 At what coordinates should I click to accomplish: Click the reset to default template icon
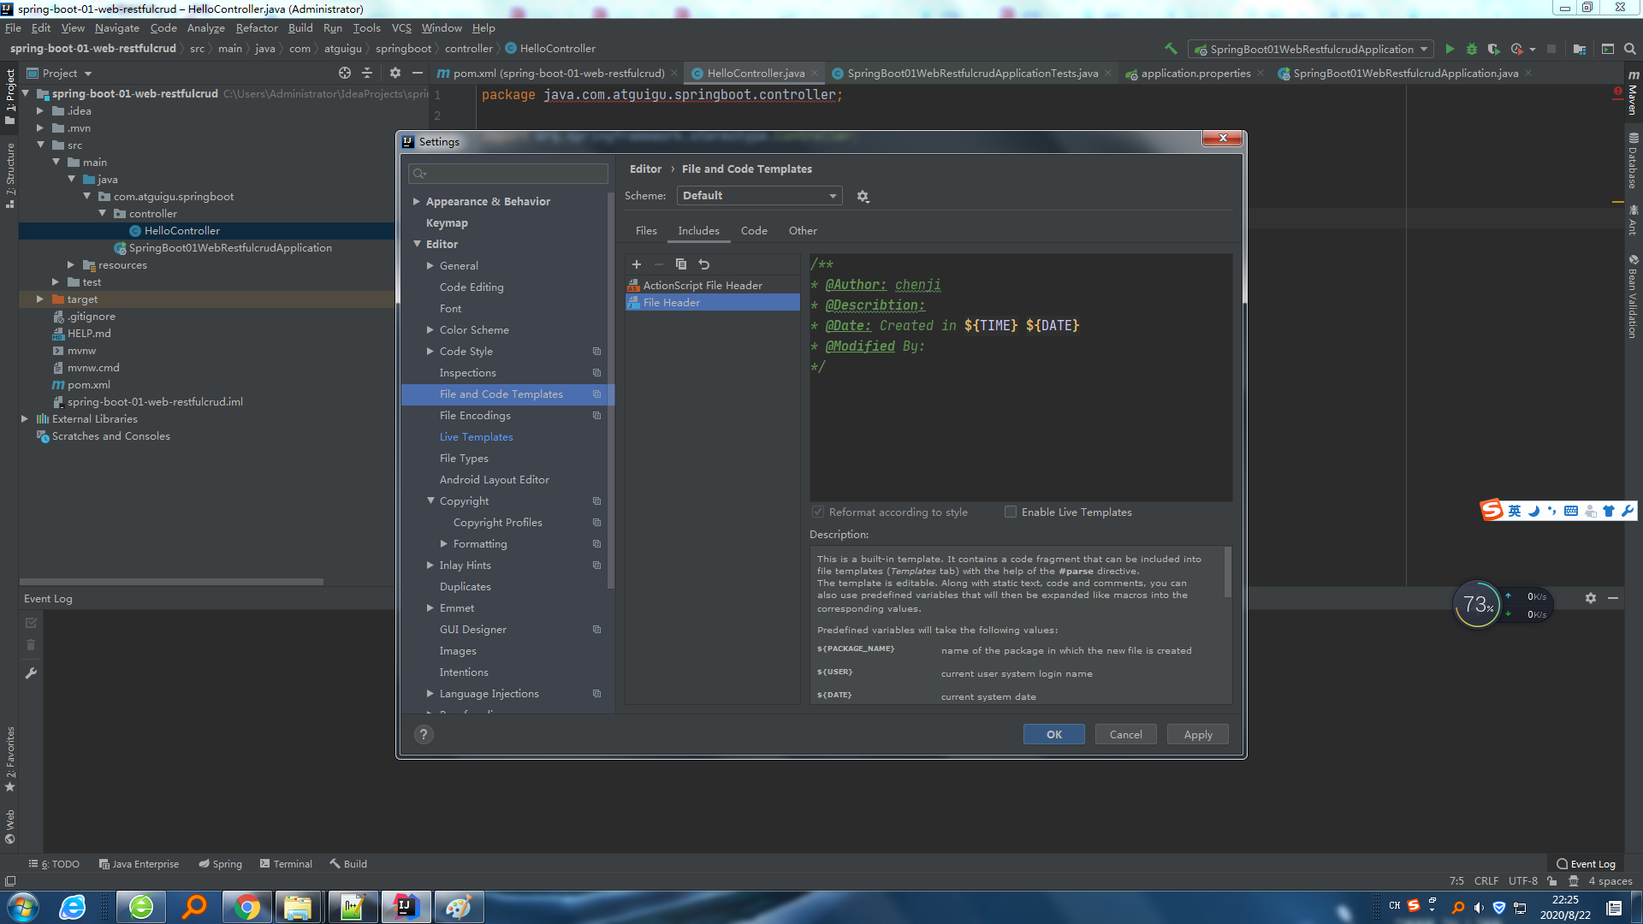click(x=704, y=264)
